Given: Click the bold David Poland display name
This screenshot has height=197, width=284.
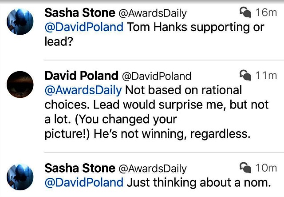Looking at the screenshot, I should [81, 75].
